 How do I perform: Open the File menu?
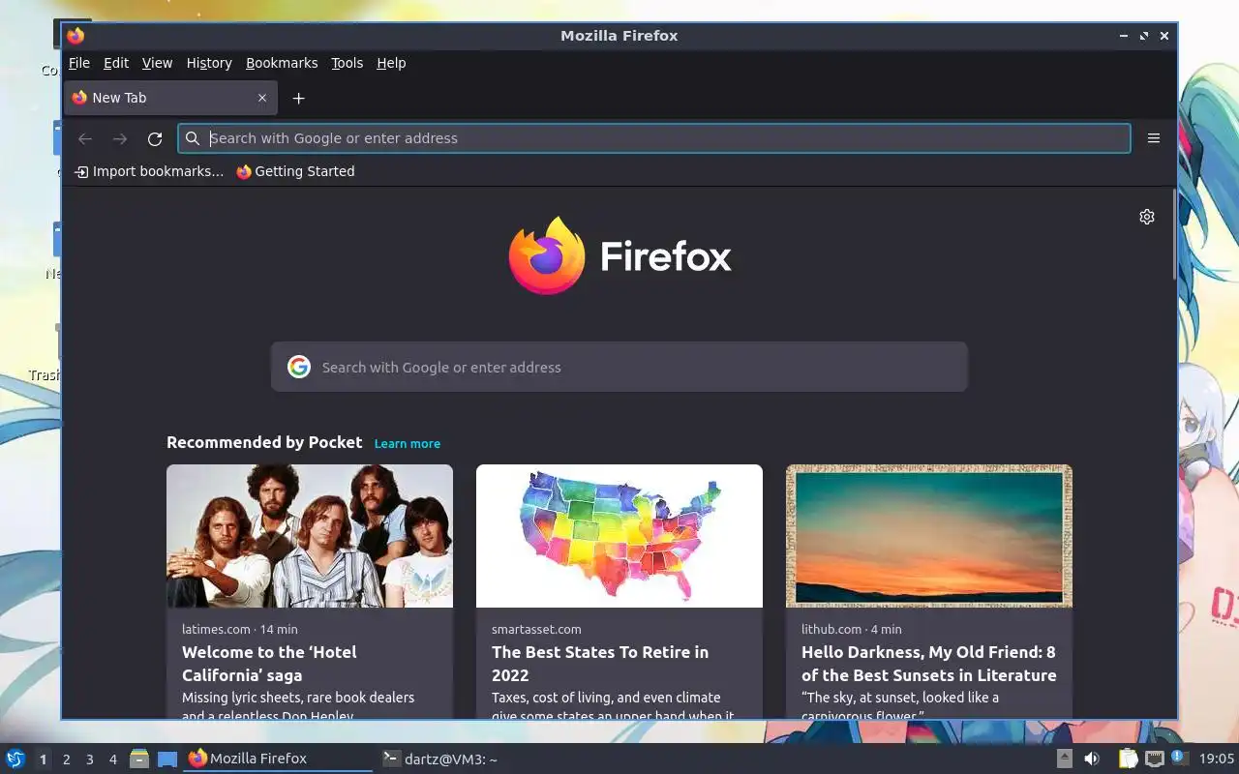pyautogui.click(x=79, y=63)
